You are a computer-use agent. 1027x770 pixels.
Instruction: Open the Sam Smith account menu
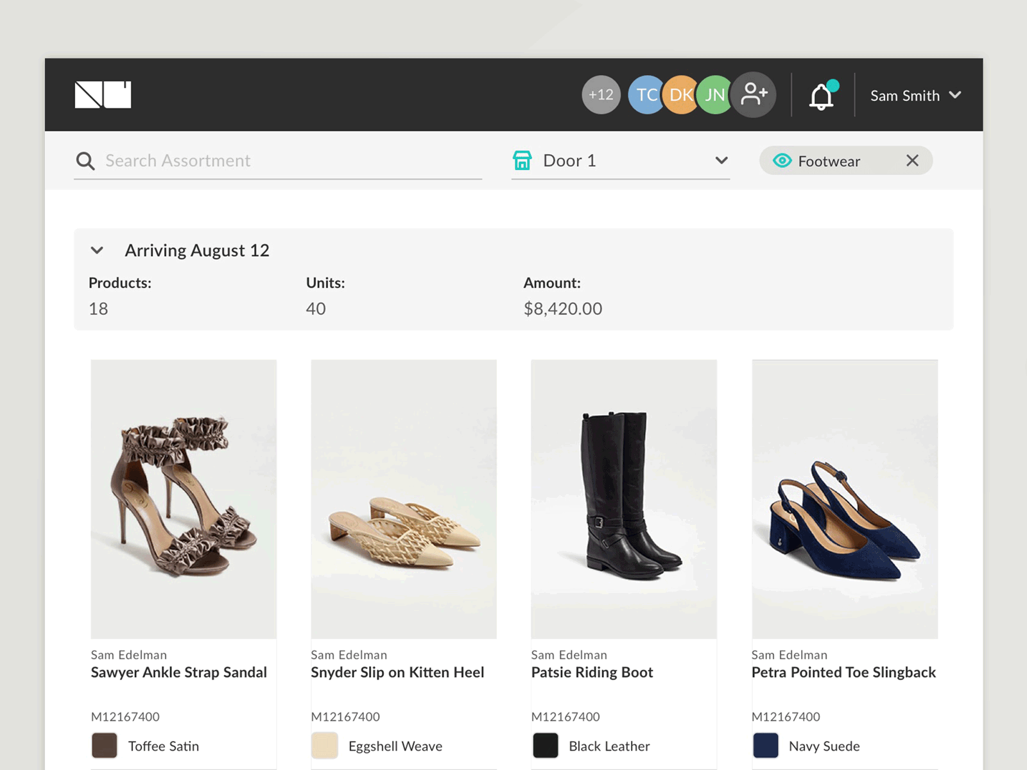(x=915, y=96)
